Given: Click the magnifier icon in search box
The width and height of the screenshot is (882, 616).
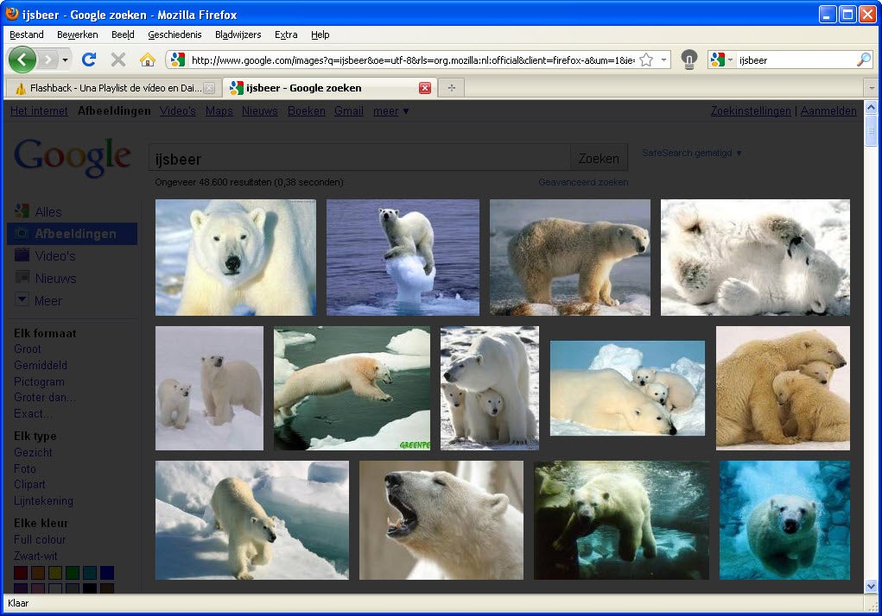Looking at the screenshot, I should pos(863,60).
